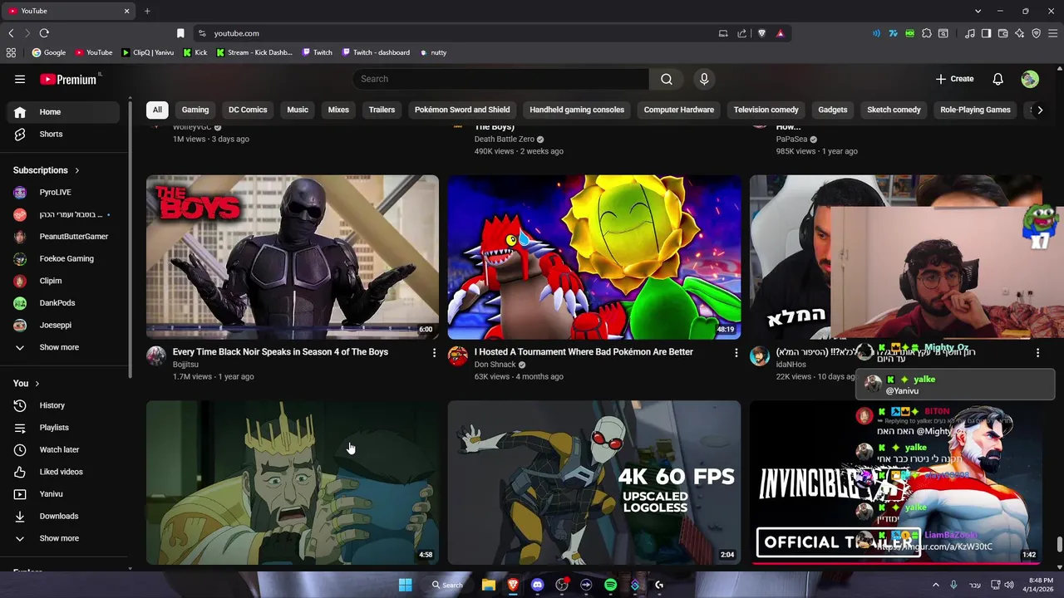This screenshot has height=598, width=1064.
Task: Reload the page in the browser
Action: (44, 33)
